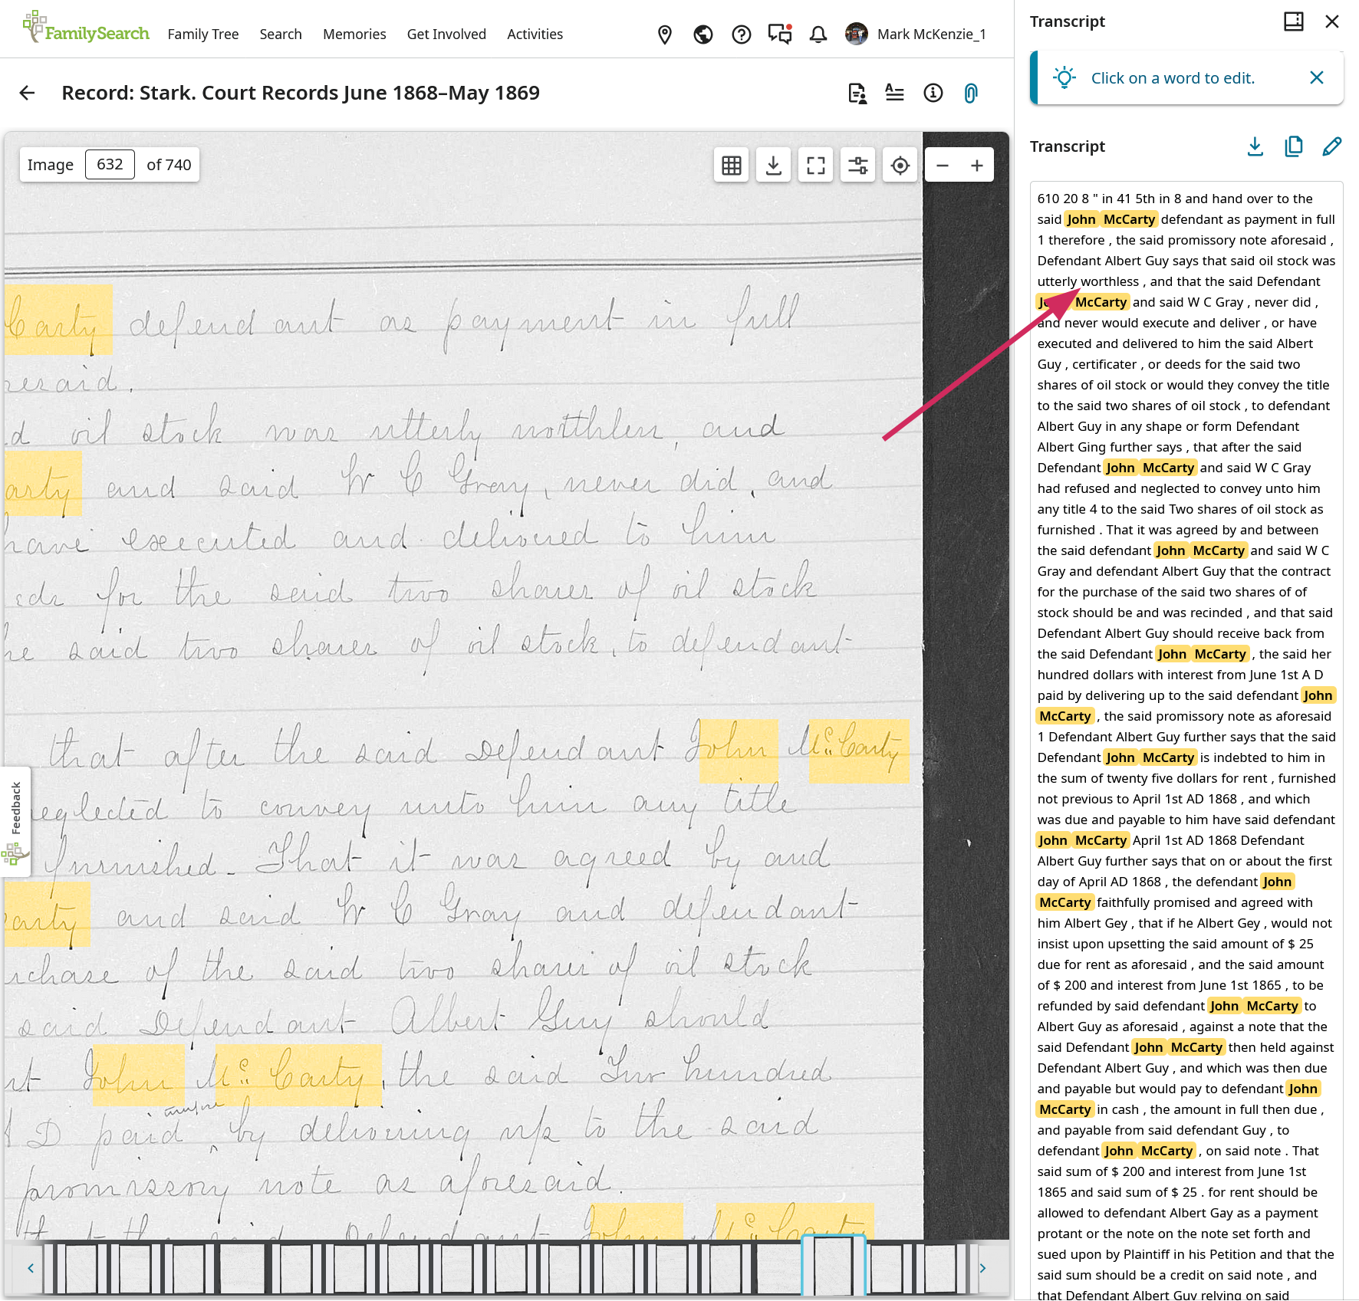Select the highlighted filmstrip thumbnail
Image resolution: width=1359 pixels, height=1301 pixels.
click(x=834, y=1266)
